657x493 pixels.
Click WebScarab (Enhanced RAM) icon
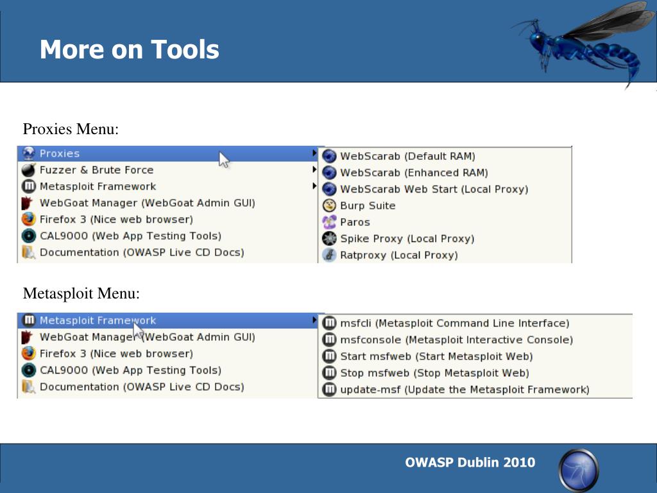point(329,172)
